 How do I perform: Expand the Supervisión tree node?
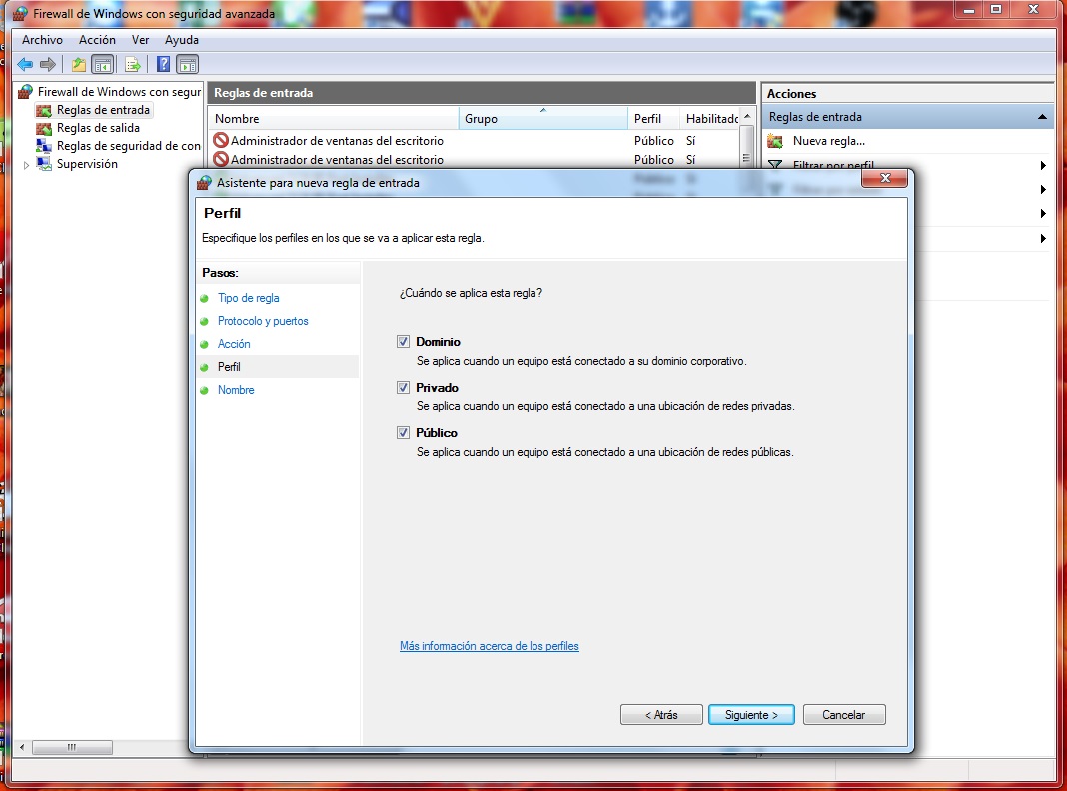27,165
